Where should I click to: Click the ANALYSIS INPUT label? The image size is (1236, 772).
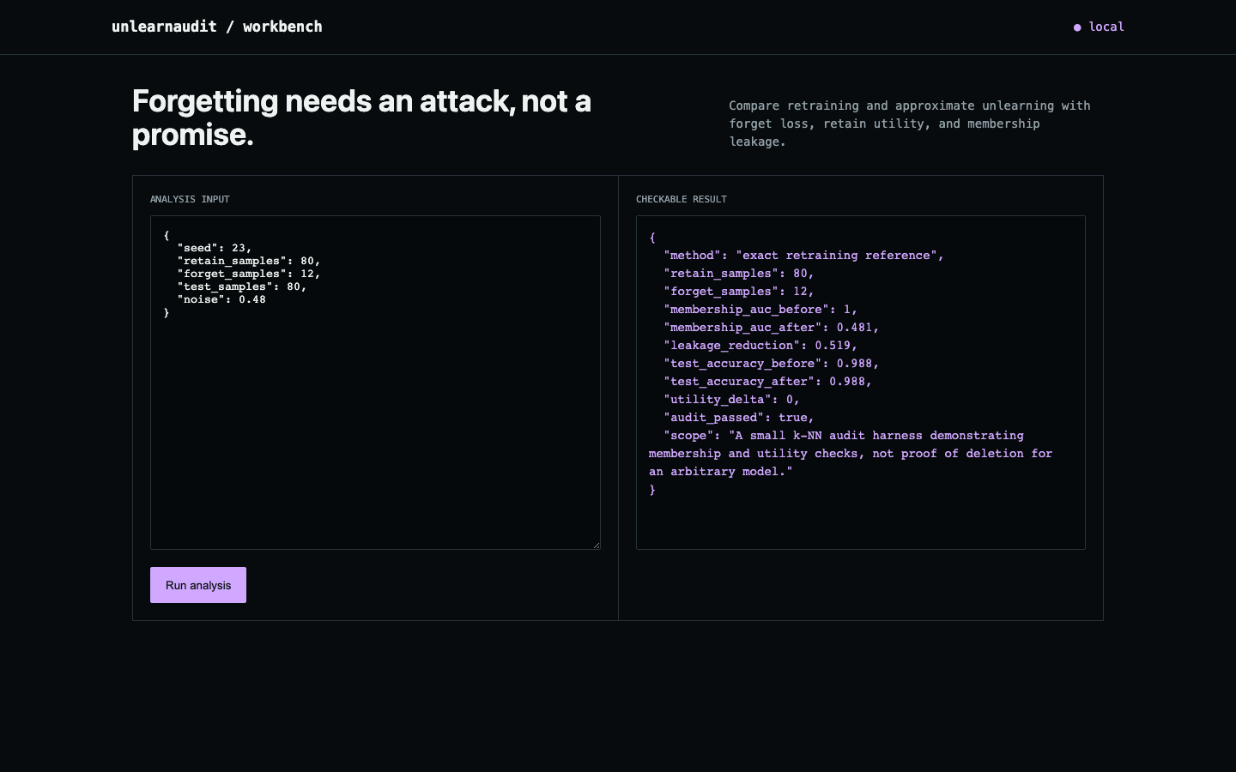pos(190,199)
